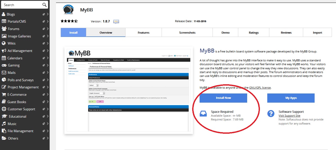
Task: Click the E-Commerce shopping cart icon
Action: 4,94
